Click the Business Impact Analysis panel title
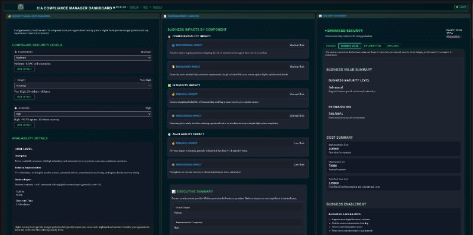Image resolution: width=473 pixels, height=235 pixels. tap(183, 17)
